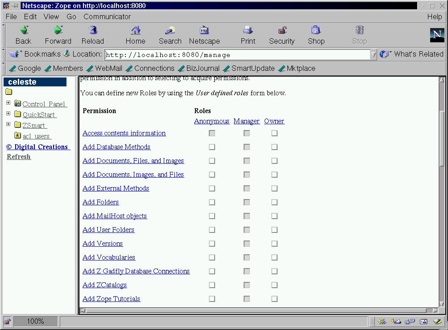448x330 pixels.
Task: Print the page using toolbar icon
Action: click(x=248, y=30)
